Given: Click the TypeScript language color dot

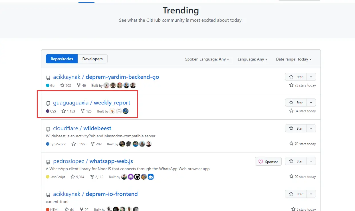Looking at the screenshot, I should pyautogui.click(x=48, y=144).
